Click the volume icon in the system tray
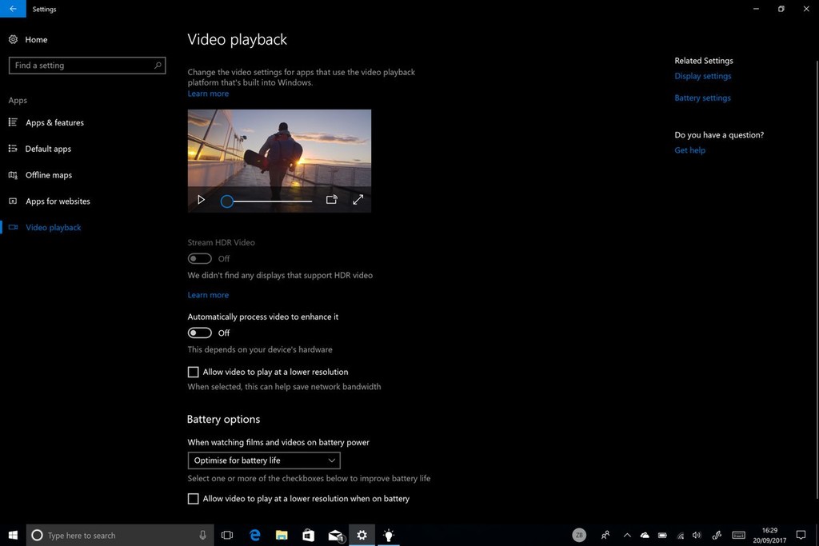819x546 pixels. (x=696, y=535)
